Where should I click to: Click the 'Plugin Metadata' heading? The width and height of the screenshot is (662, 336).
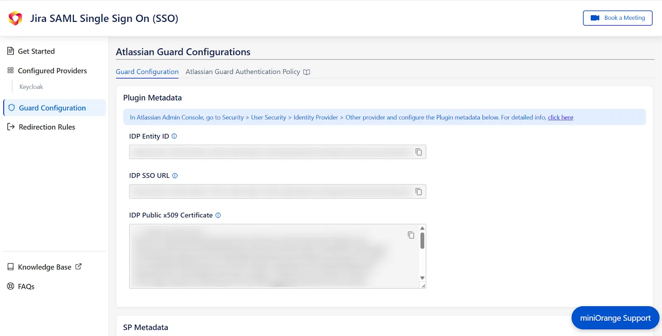[152, 98]
